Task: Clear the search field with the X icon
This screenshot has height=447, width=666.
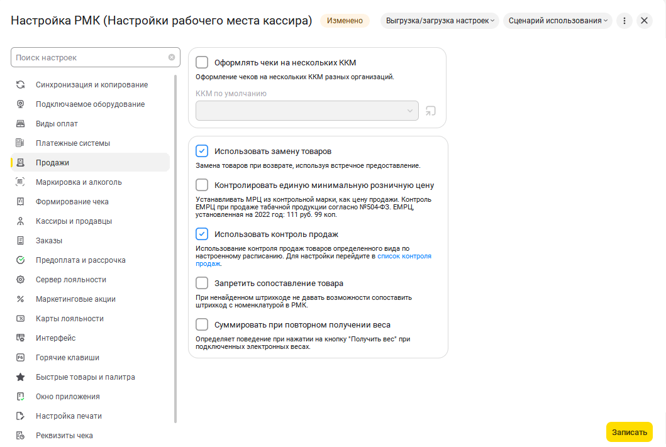Action: [x=172, y=57]
